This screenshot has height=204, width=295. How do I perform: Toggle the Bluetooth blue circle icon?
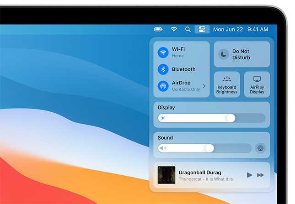163,69
